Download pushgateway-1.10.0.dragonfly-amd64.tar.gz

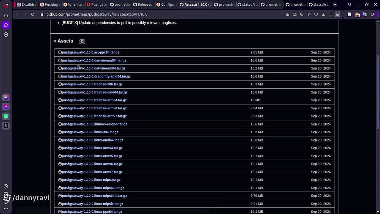click(96, 76)
